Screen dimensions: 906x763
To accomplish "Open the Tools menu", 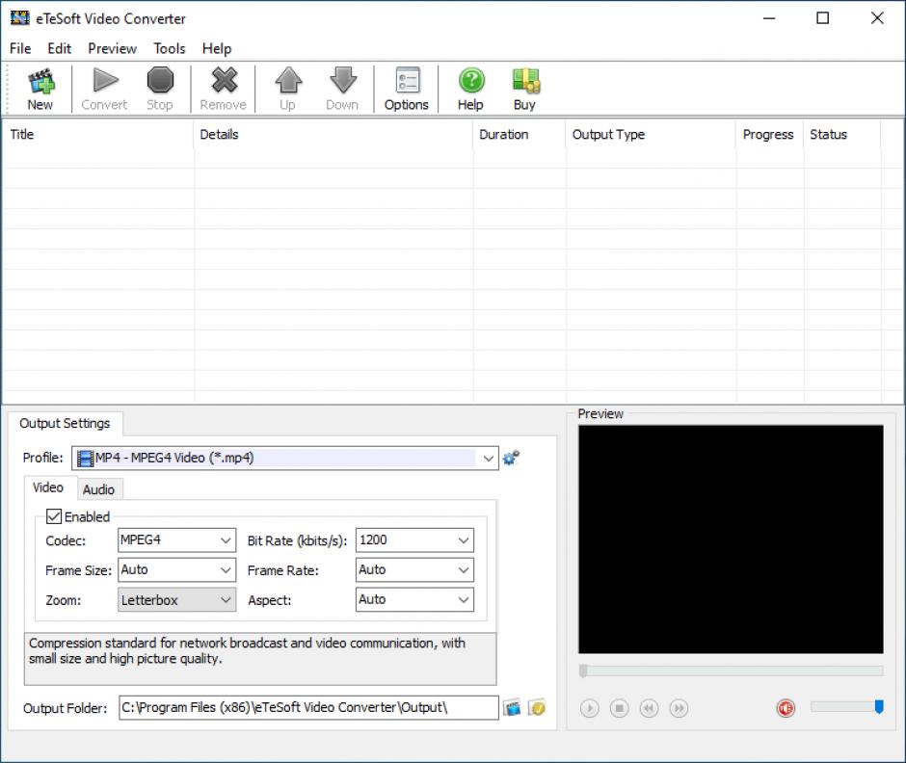I will pyautogui.click(x=170, y=48).
